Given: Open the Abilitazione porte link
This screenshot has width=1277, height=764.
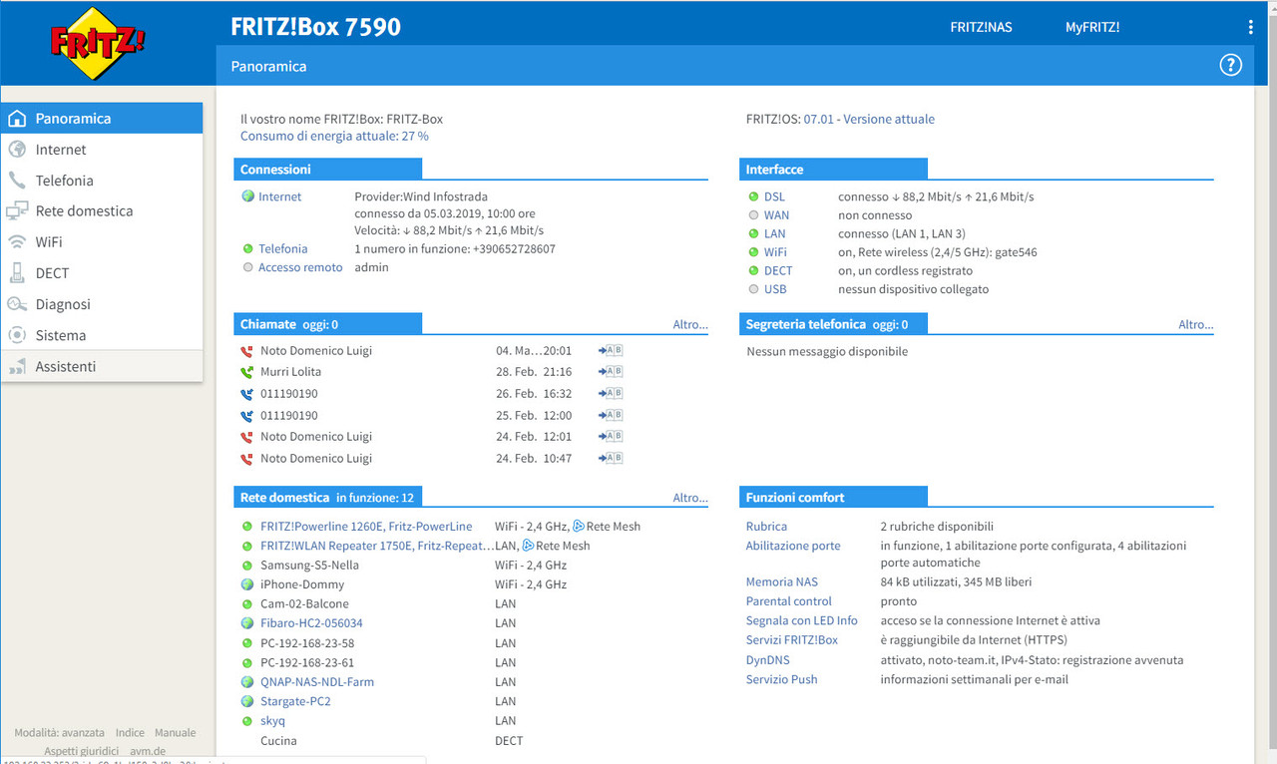Looking at the screenshot, I should [x=793, y=546].
